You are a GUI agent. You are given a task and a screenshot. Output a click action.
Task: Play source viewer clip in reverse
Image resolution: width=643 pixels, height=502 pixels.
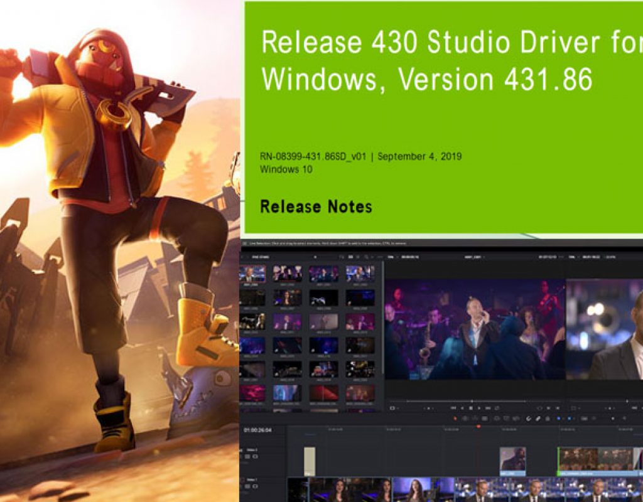tap(462, 408)
